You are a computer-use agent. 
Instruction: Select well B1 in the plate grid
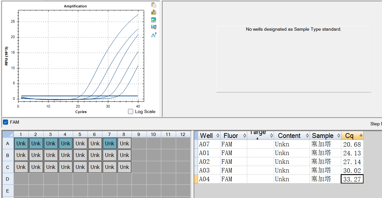tap(21, 155)
